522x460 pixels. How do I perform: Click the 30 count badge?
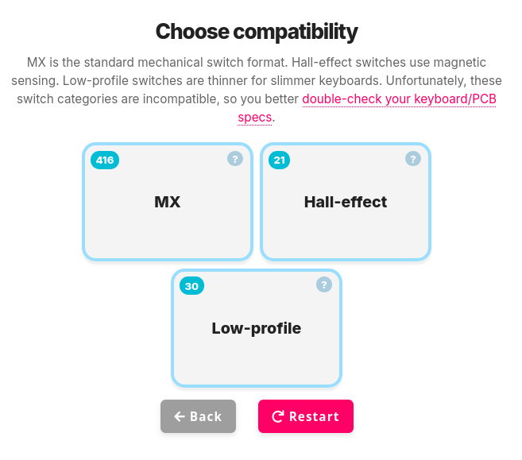[191, 286]
